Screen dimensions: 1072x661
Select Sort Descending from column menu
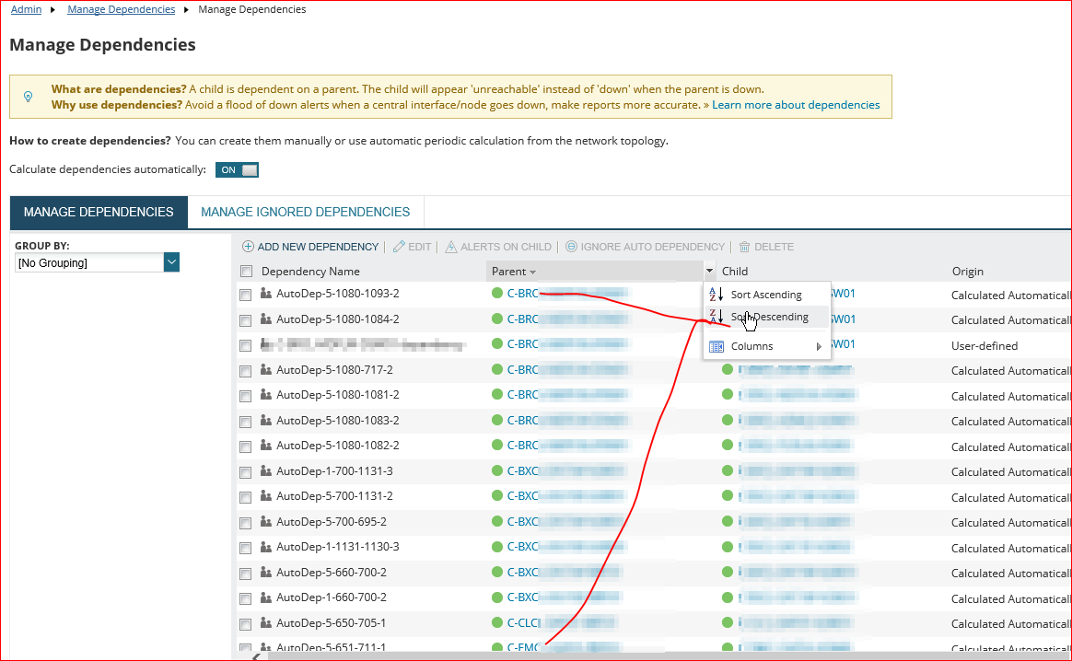[x=766, y=318]
